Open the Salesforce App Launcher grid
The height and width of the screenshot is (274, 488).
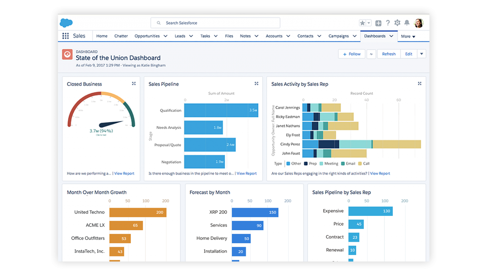click(x=65, y=36)
